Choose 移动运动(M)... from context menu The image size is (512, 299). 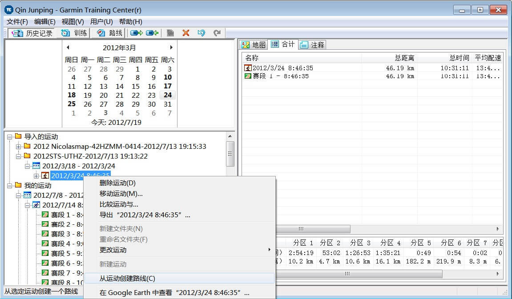coord(179,194)
